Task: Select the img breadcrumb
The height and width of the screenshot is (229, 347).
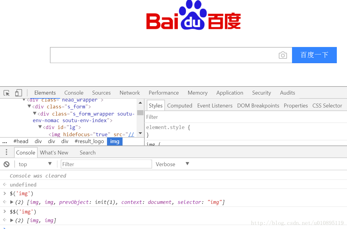Action: 115,141
